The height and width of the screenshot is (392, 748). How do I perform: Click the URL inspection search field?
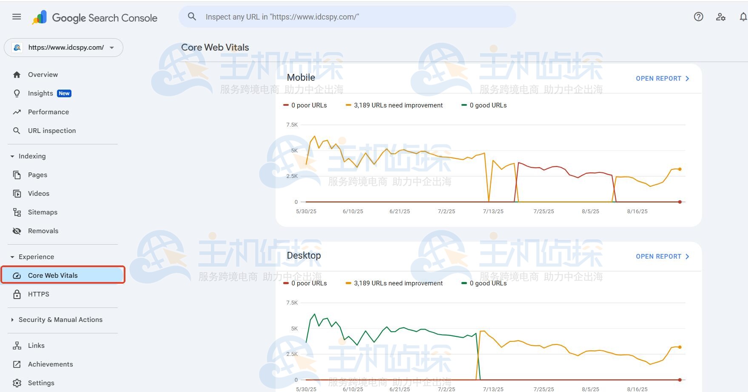(347, 17)
